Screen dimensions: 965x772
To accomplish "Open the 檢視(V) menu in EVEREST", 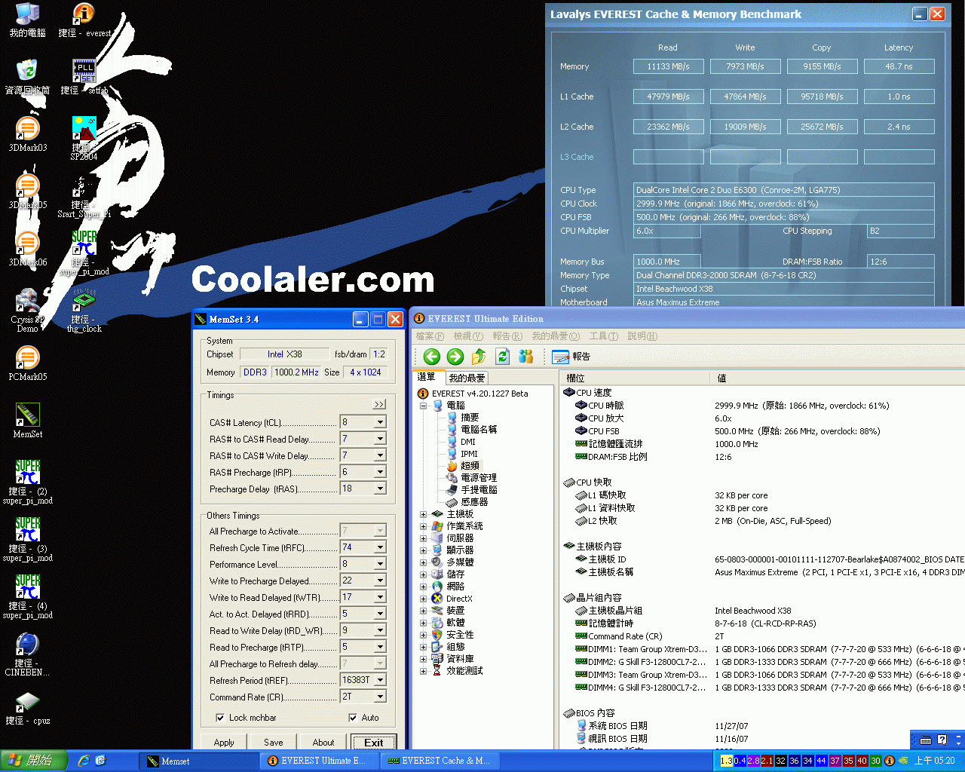I will [x=467, y=336].
